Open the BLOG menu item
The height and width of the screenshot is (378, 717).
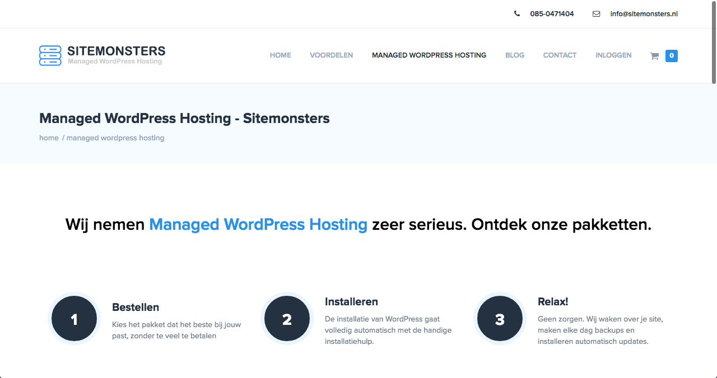(x=514, y=55)
